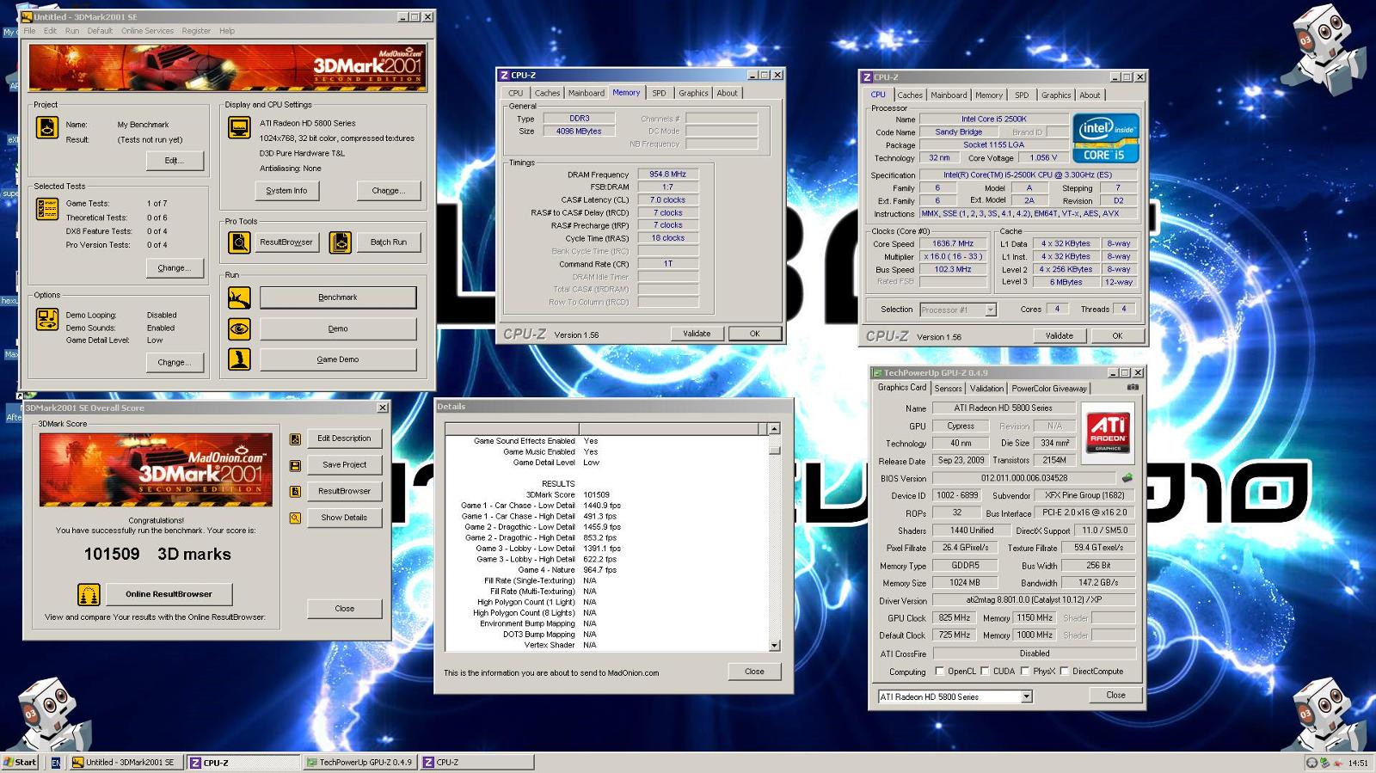Open the Processor Selection dropdown in CPU-Z
This screenshot has width=1376, height=773.
990,310
